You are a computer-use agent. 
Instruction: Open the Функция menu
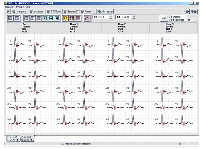coord(20,7)
